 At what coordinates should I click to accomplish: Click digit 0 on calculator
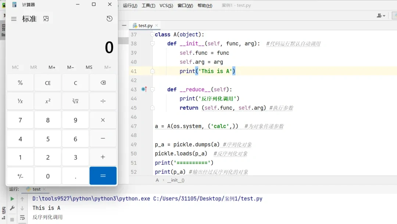pos(48,176)
